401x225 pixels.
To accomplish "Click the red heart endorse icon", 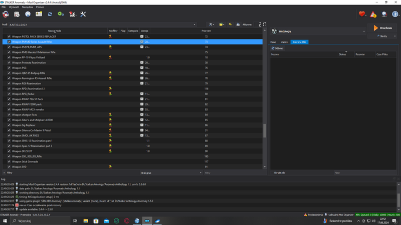I will click(x=362, y=14).
